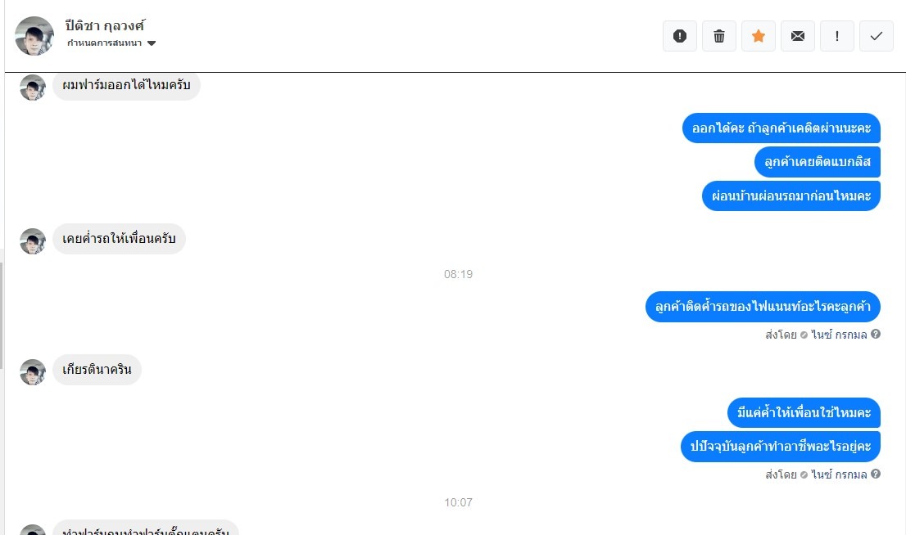The width and height of the screenshot is (906, 535).
Task: Click the 08:19 timestamp
Action: pos(458,274)
